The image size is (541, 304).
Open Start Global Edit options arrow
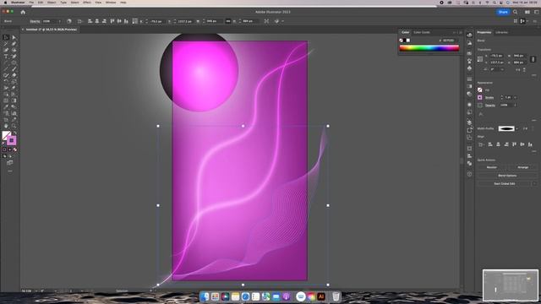(534, 184)
